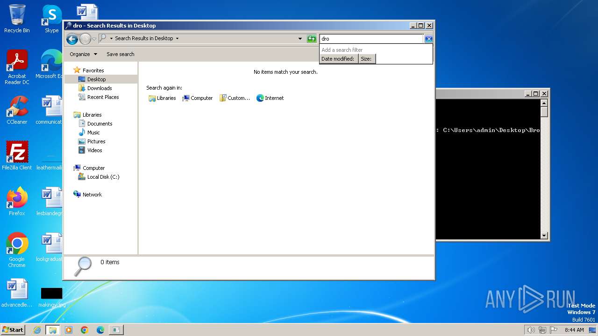Open the Organize menu
This screenshot has height=336, width=598.
[83, 54]
